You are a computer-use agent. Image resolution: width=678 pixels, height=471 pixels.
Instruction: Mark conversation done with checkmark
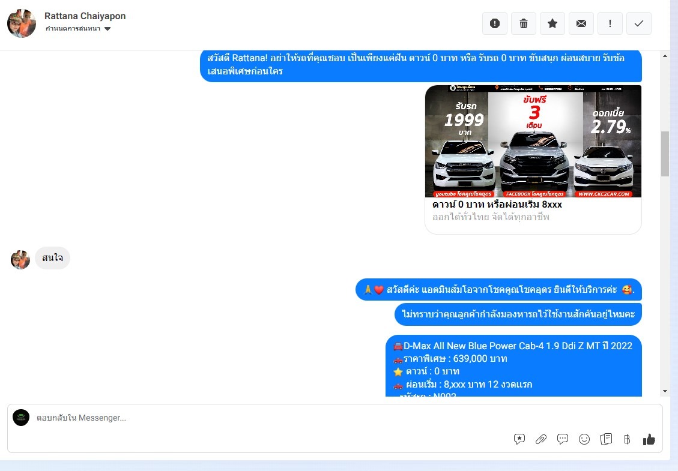tap(639, 23)
